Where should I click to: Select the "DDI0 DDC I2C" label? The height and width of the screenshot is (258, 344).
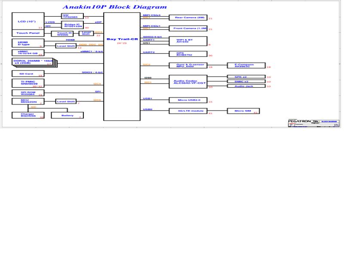pyautogui.click(x=91, y=45)
